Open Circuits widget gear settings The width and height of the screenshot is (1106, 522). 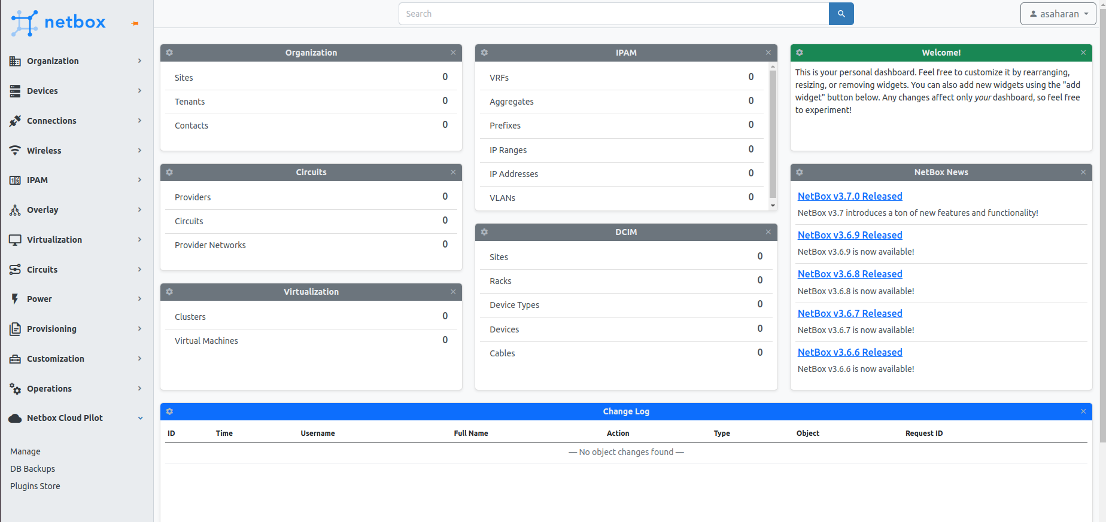(x=169, y=172)
